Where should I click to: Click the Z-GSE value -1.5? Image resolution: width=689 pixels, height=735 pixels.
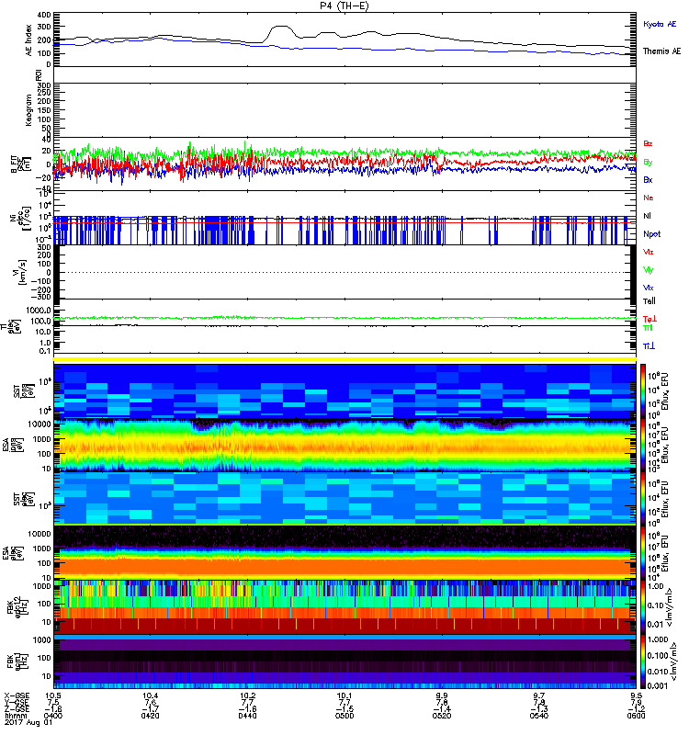[x=344, y=708]
